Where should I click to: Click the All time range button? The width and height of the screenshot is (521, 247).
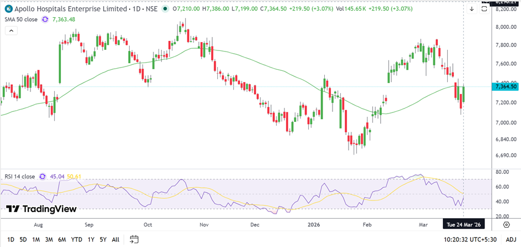tap(115, 239)
